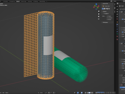Open the properties editor type dropdown
The width and height of the screenshot is (125, 94).
coord(118,3)
